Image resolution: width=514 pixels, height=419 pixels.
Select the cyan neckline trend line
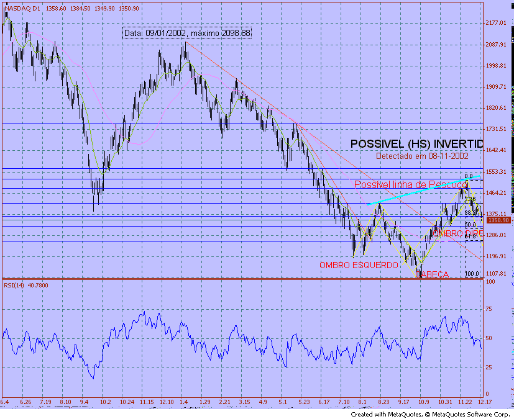pos(423,191)
